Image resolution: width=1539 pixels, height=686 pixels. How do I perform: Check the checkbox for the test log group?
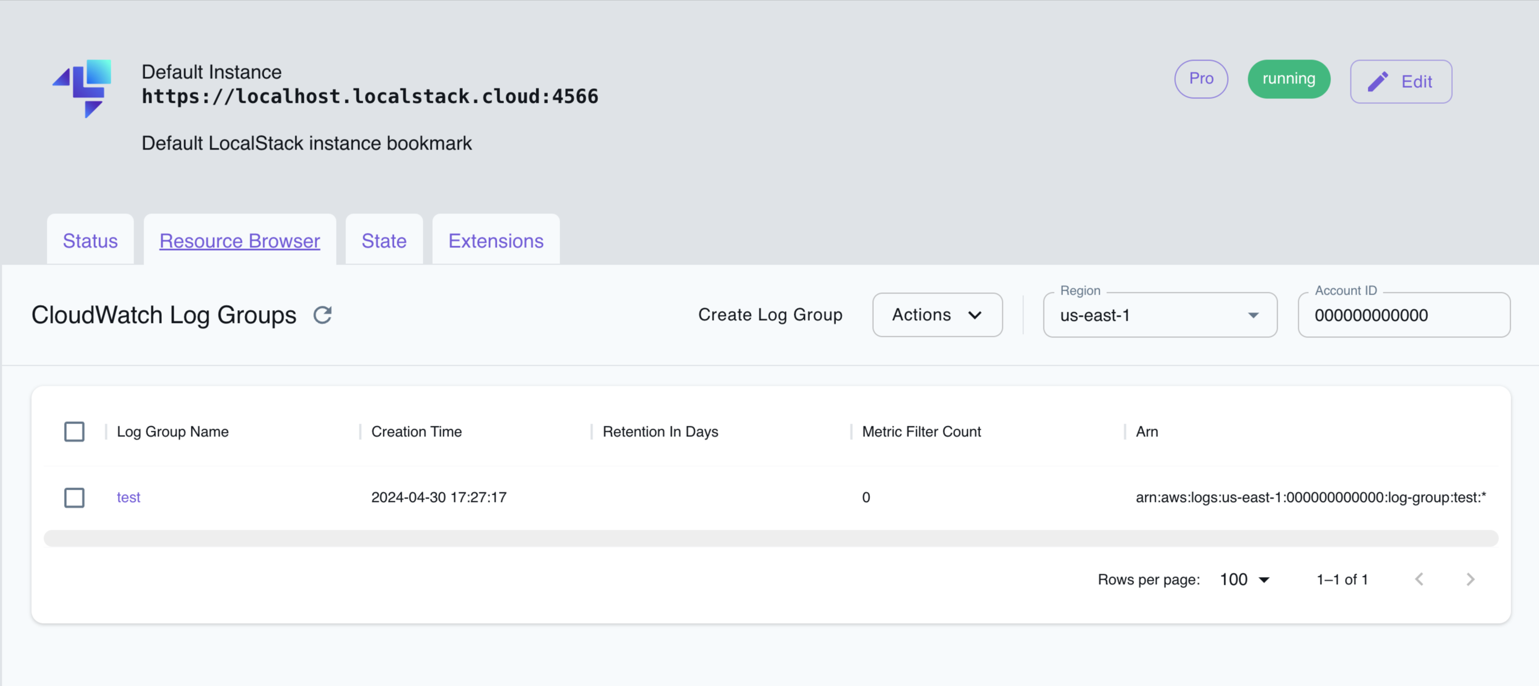(x=74, y=498)
